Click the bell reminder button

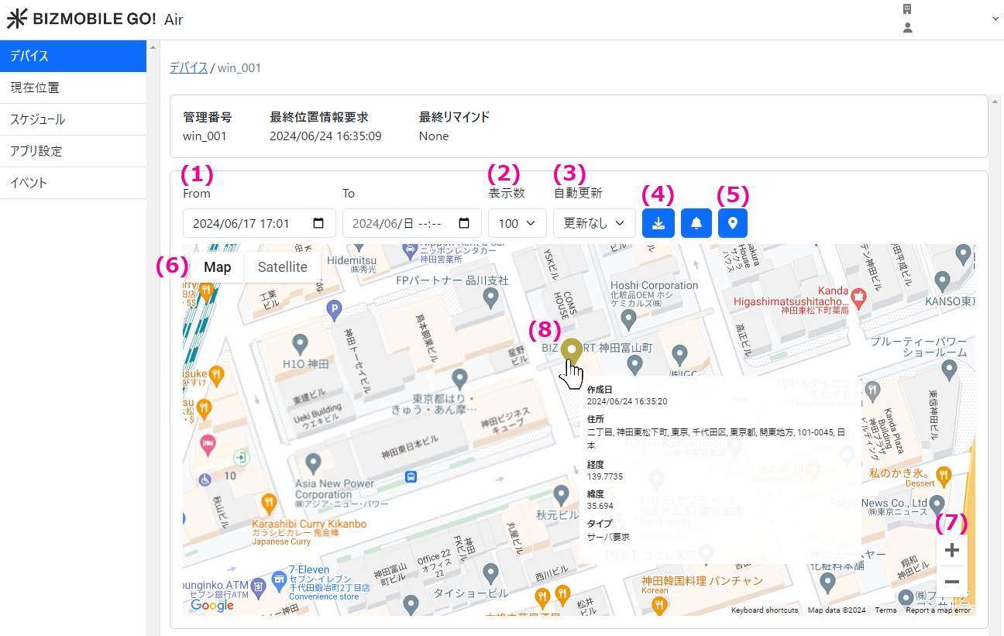[696, 223]
